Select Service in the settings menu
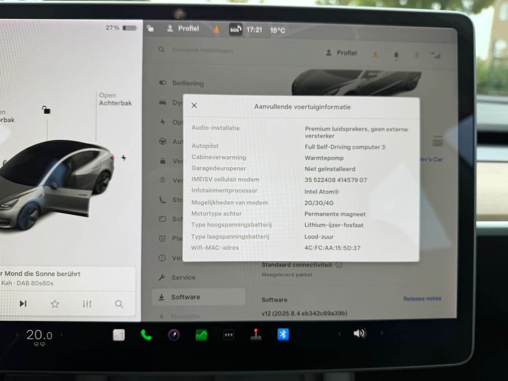 click(x=183, y=277)
